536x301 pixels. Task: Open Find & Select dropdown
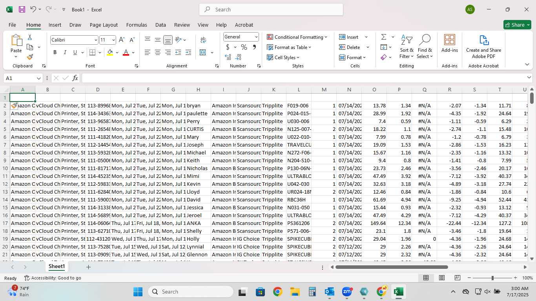tap(425, 47)
